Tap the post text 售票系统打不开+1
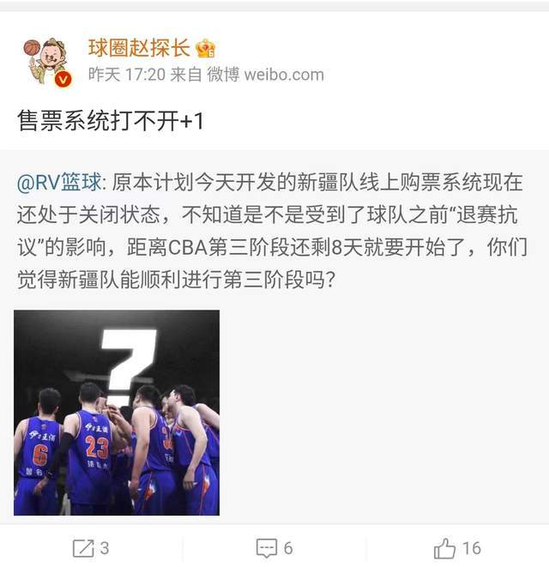549x567 pixels. point(111,120)
